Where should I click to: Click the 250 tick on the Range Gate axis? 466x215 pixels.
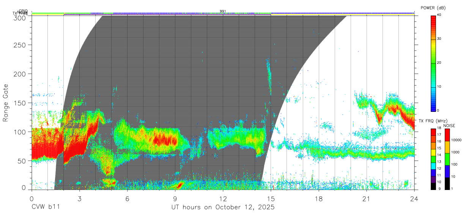20,45
